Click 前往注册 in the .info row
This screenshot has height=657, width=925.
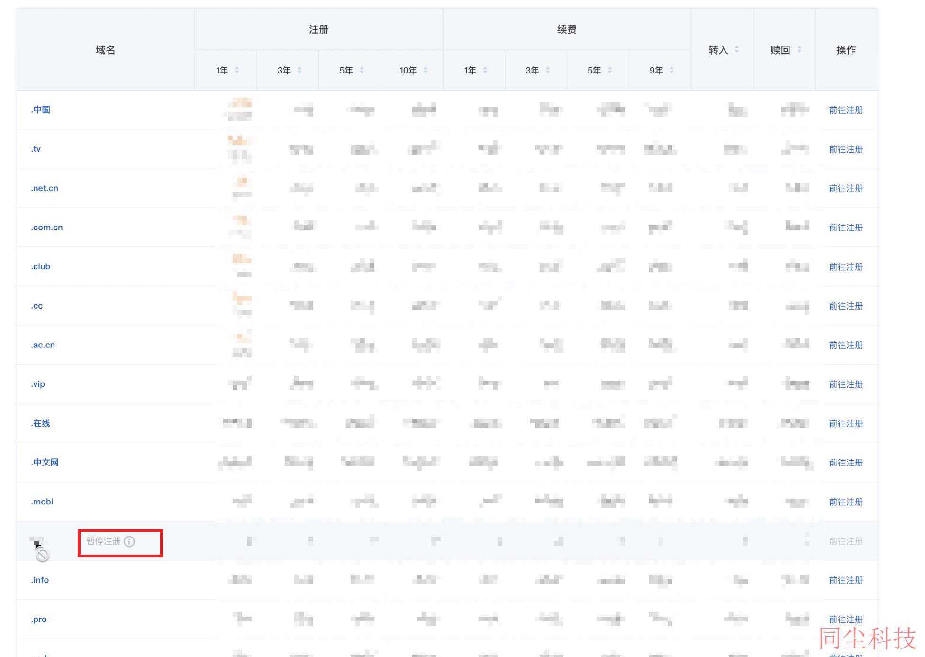pos(846,581)
